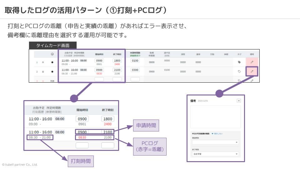
Task: Click 08:30 - 21:00 punch time in enlarged view
Action: pos(40,137)
